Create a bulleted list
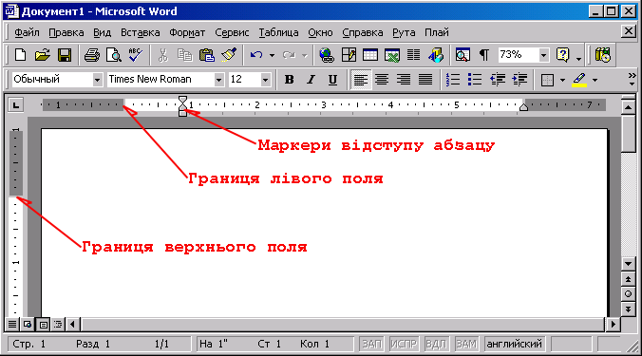642x356 pixels. click(475, 80)
